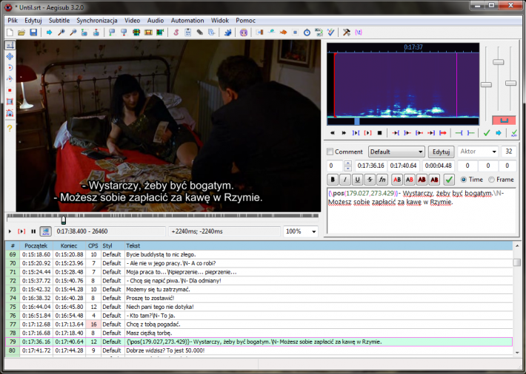Click the end time field 0:17:40.64
The width and height of the screenshot is (526, 374).
(x=404, y=166)
